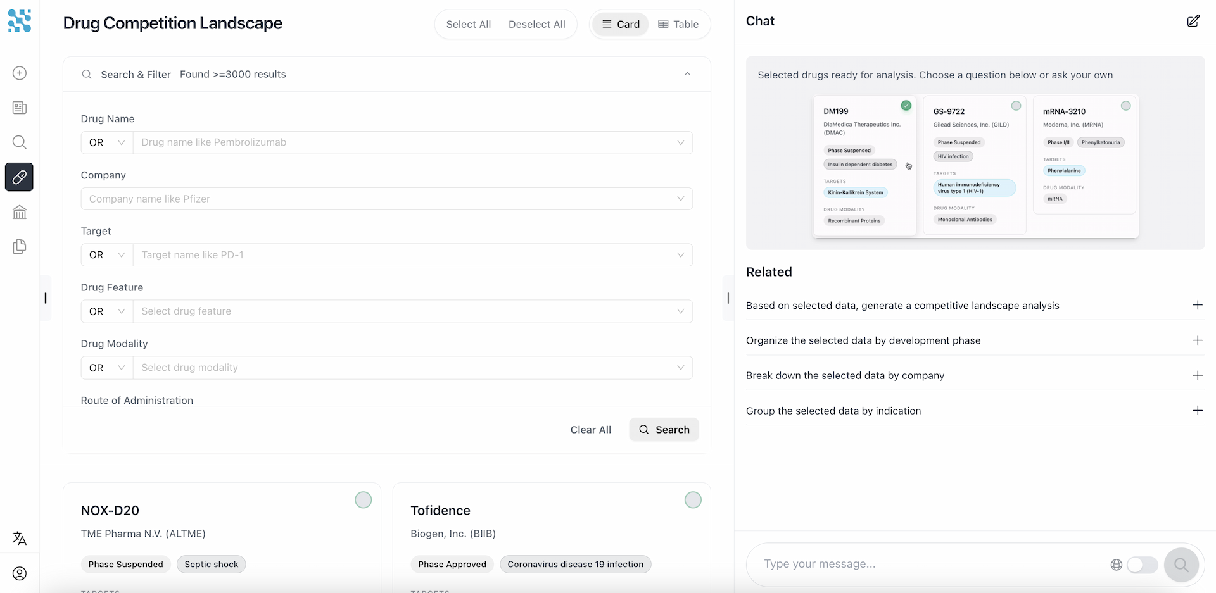Click the Tofidence card title
The width and height of the screenshot is (1216, 593).
tap(441, 511)
